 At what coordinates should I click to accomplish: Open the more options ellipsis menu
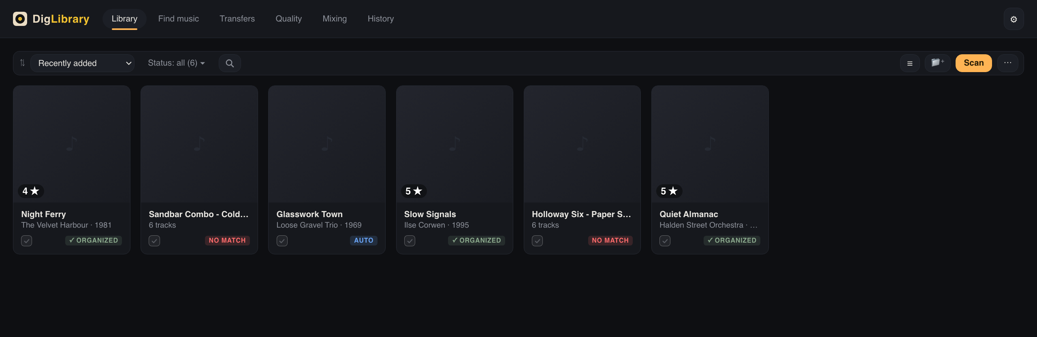pyautogui.click(x=1007, y=63)
